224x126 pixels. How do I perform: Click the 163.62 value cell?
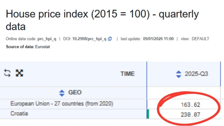pyautogui.click(x=190, y=105)
